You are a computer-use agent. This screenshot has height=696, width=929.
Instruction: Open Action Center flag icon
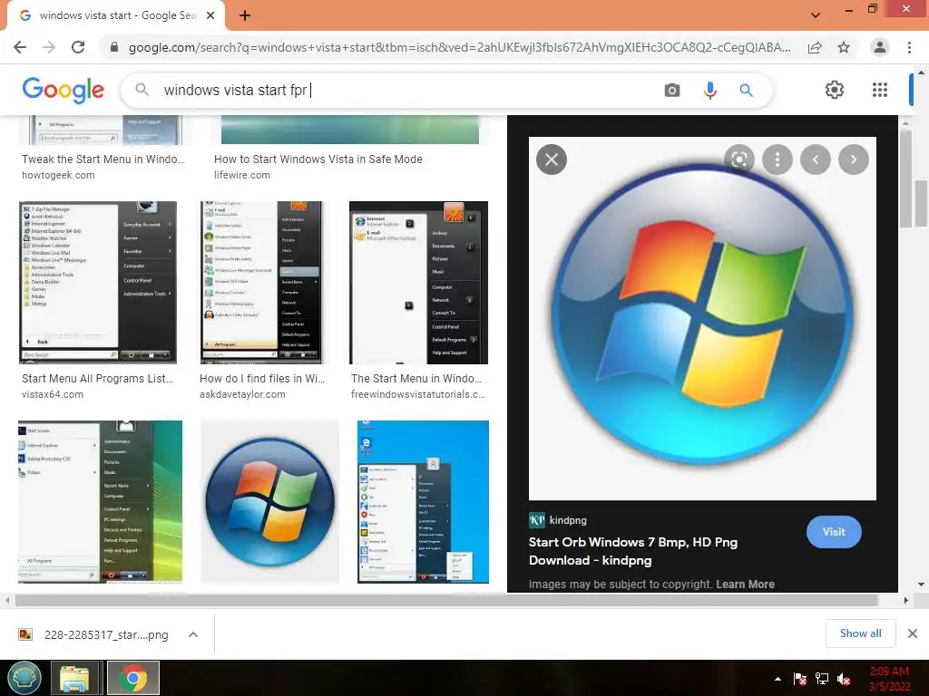coord(800,679)
